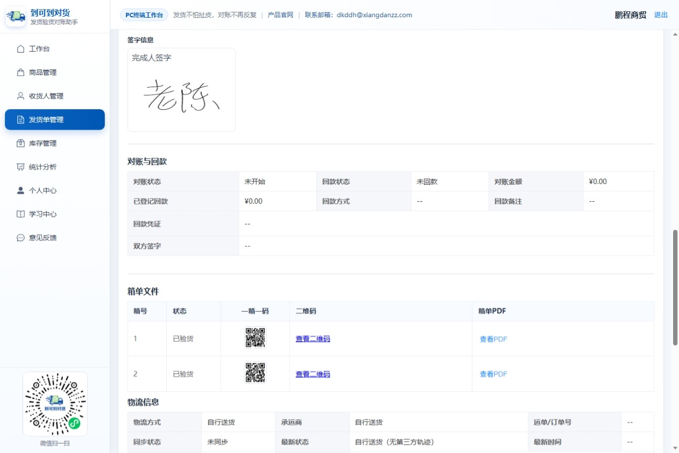Click the chart icon beside 统计分析

click(20, 167)
